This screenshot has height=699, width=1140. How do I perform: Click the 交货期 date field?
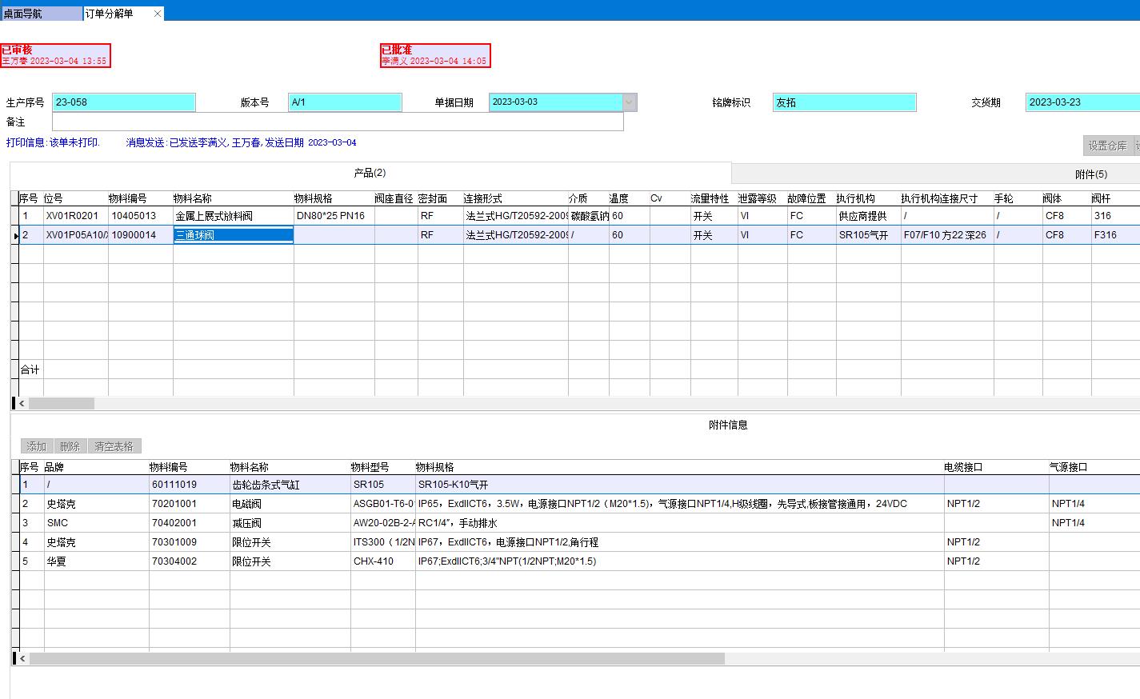(x=1082, y=102)
